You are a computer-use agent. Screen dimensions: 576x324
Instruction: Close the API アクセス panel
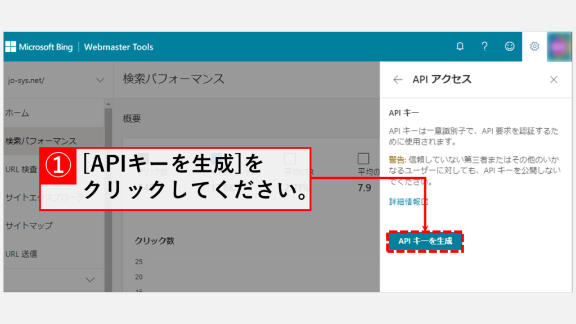(553, 80)
